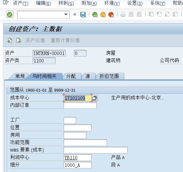Open the value help for cost center field
Viewport: 183px width, 172px height.
click(95, 98)
